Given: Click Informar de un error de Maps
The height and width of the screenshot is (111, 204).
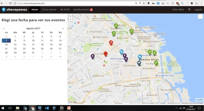Looking at the screenshot, I should [x=192, y=103].
